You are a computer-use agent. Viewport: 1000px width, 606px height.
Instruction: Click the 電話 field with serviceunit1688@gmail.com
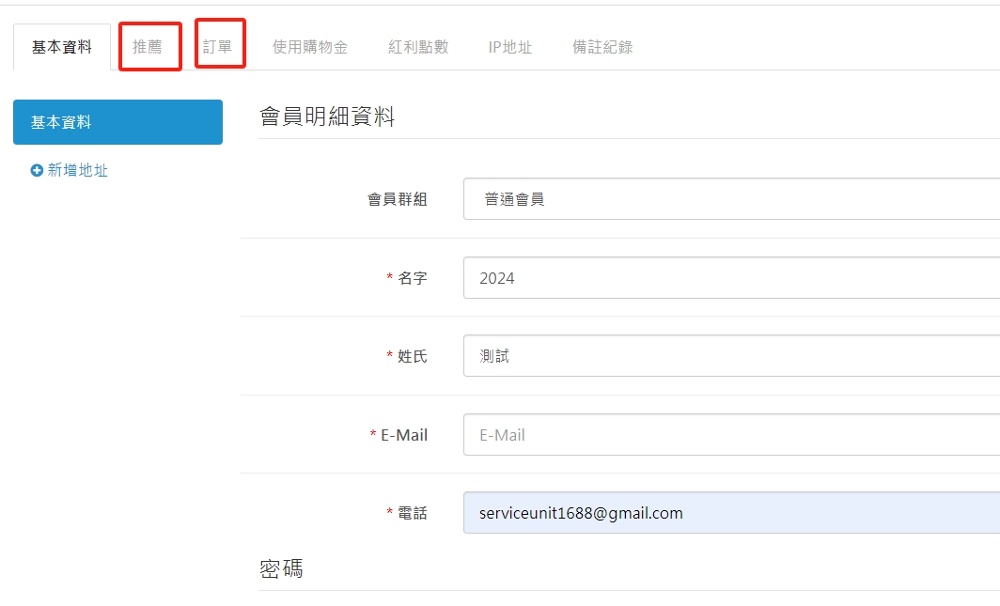coord(731,513)
